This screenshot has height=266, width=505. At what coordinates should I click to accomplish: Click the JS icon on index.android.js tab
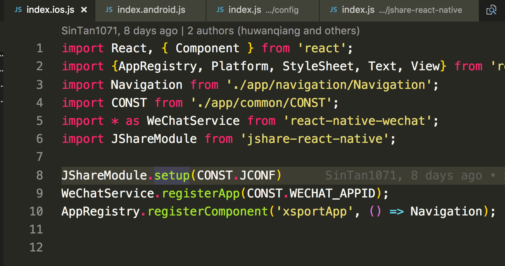109,10
